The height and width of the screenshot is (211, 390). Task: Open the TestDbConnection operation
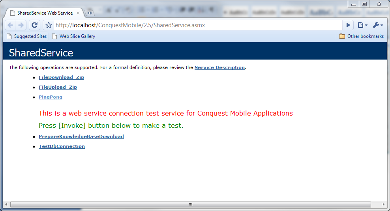pos(62,146)
